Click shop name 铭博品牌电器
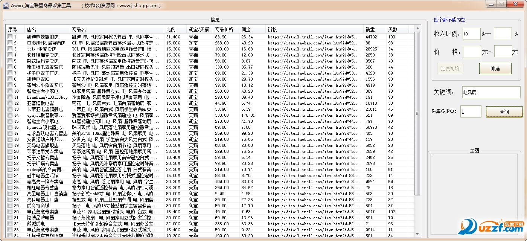Viewport: 527px width, 241px height. coord(40,218)
